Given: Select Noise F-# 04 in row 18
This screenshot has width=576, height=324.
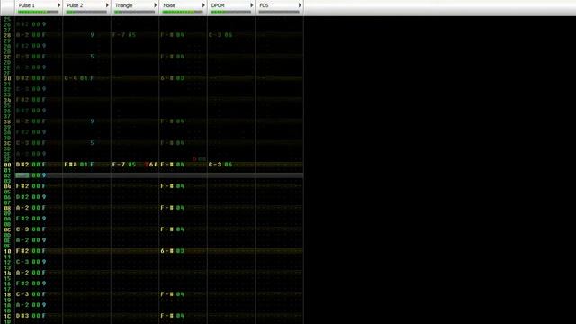Looking at the screenshot, I should [172, 294].
